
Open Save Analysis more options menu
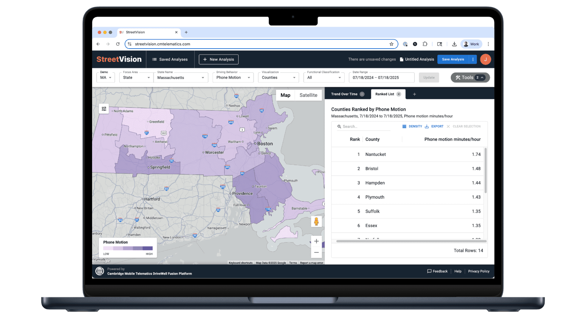point(473,59)
